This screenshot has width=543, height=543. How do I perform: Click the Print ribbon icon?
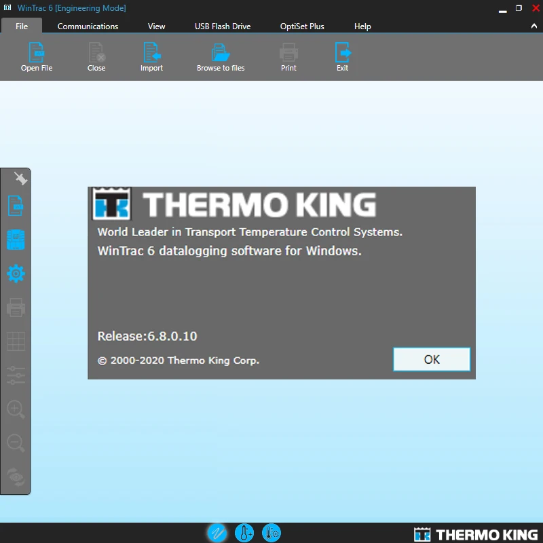pyautogui.click(x=288, y=52)
